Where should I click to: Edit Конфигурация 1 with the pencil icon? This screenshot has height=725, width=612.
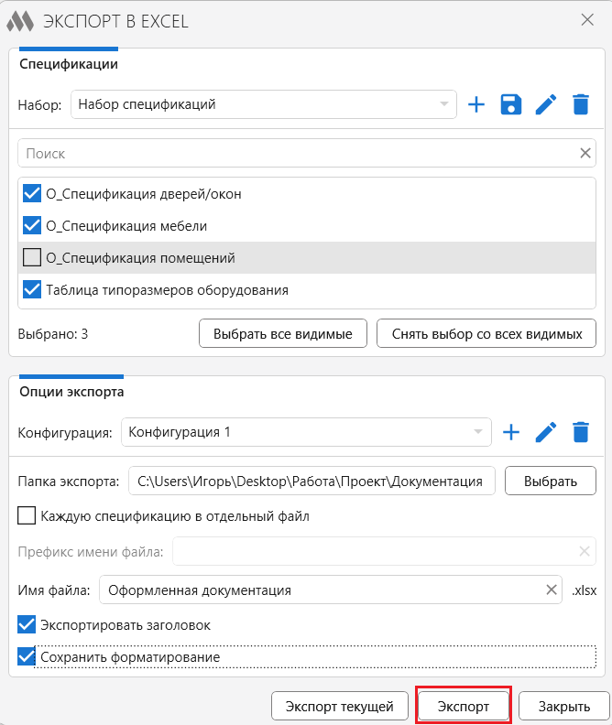click(x=546, y=432)
